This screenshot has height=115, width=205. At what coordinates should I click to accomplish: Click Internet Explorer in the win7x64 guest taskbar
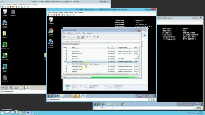tap(56, 96)
